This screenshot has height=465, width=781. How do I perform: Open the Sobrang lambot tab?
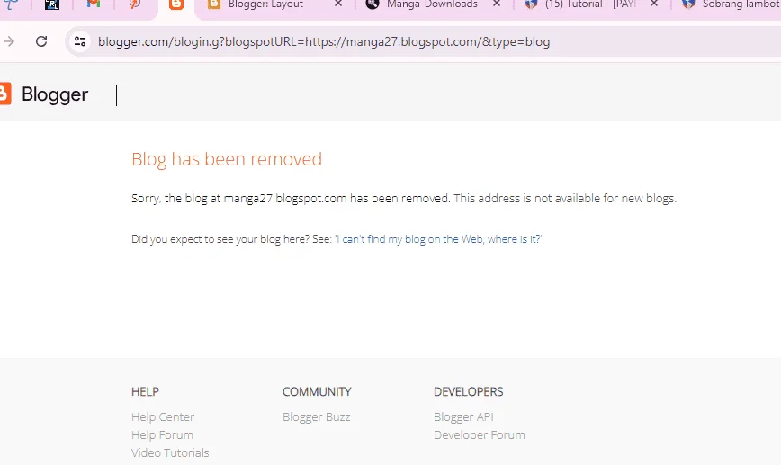pos(741,4)
